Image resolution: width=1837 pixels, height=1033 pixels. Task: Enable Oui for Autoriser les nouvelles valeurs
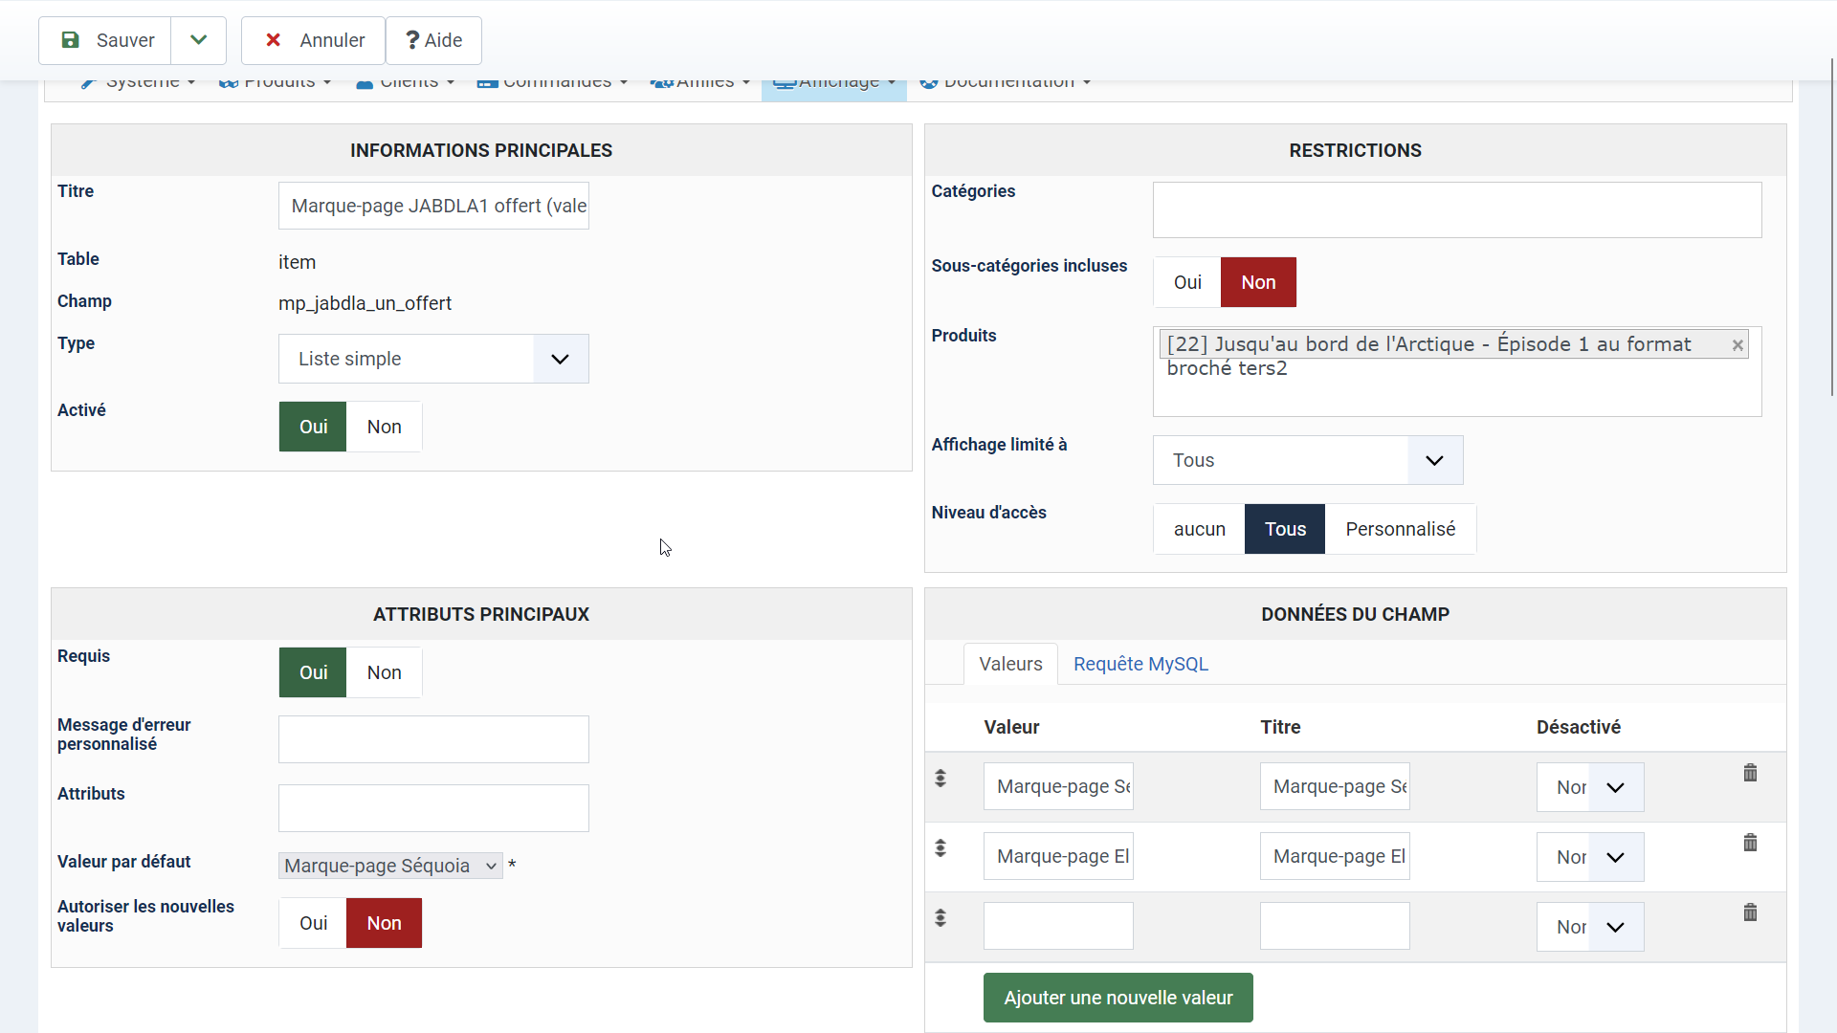[313, 923]
